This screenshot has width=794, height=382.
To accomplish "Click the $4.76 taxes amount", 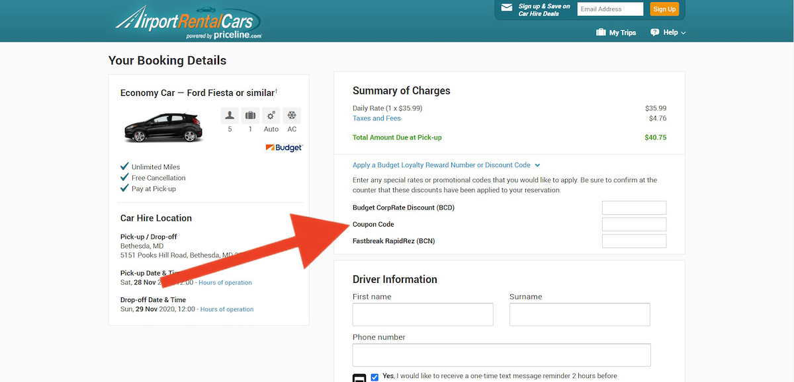I will tap(658, 118).
